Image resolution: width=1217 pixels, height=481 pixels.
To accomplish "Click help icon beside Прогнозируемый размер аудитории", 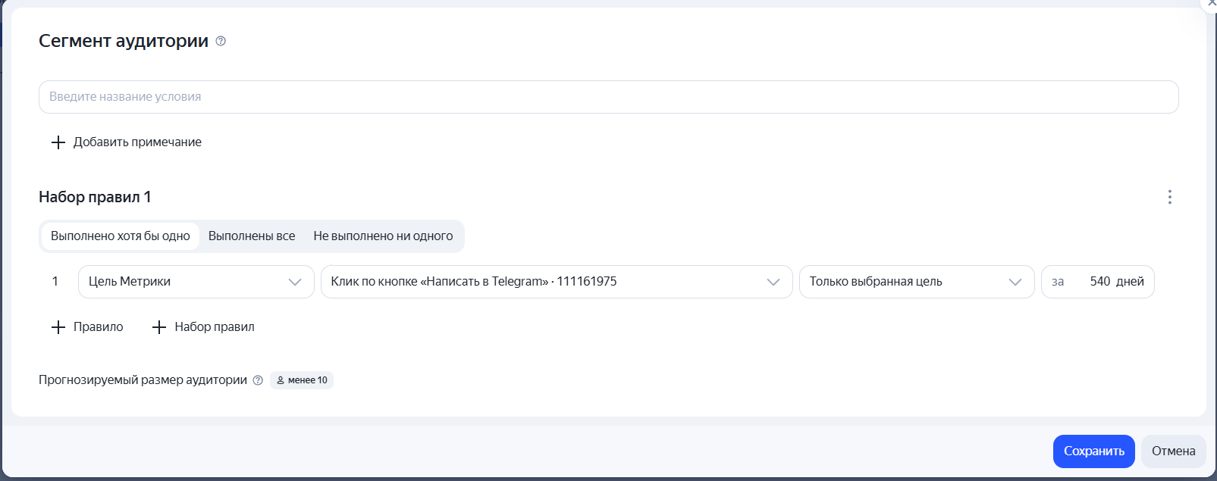I will [x=258, y=380].
